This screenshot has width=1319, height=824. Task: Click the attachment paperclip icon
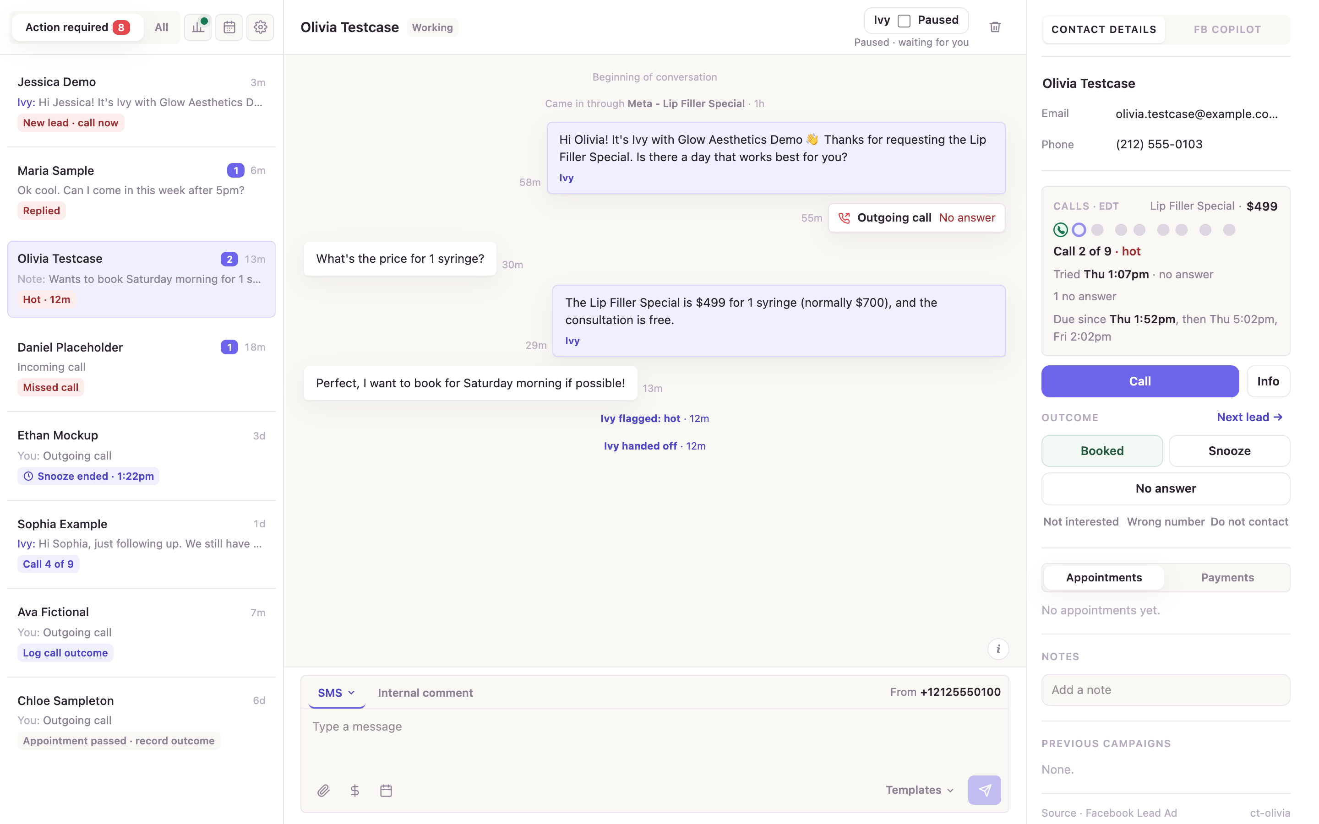point(323,790)
